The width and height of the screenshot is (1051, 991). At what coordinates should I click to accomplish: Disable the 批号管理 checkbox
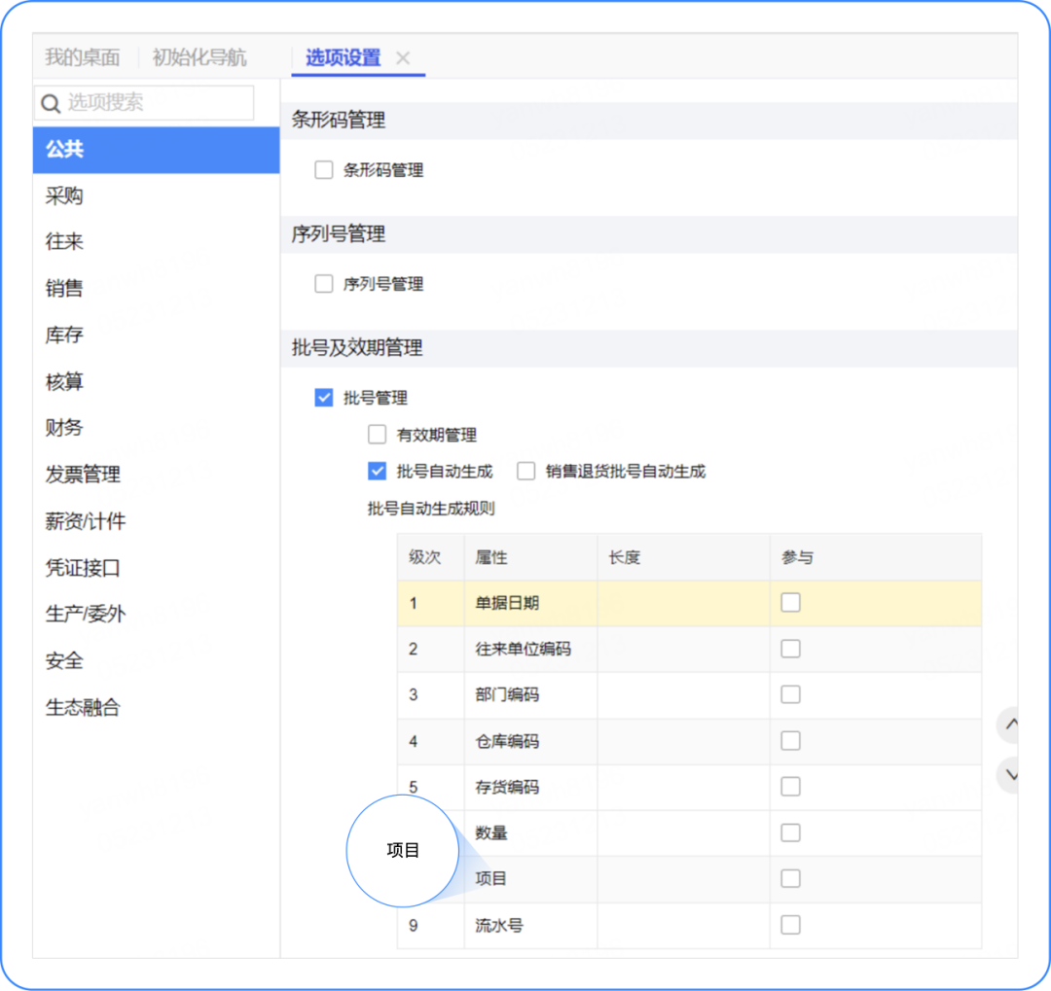point(323,397)
